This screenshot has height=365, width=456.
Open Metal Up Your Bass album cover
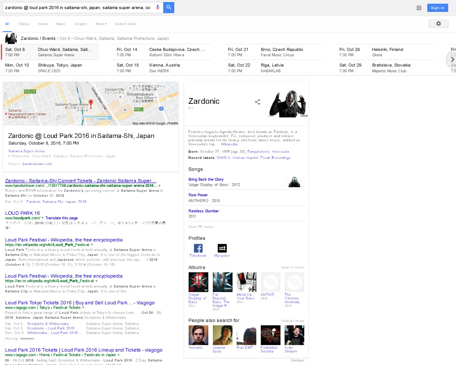tap(246, 282)
